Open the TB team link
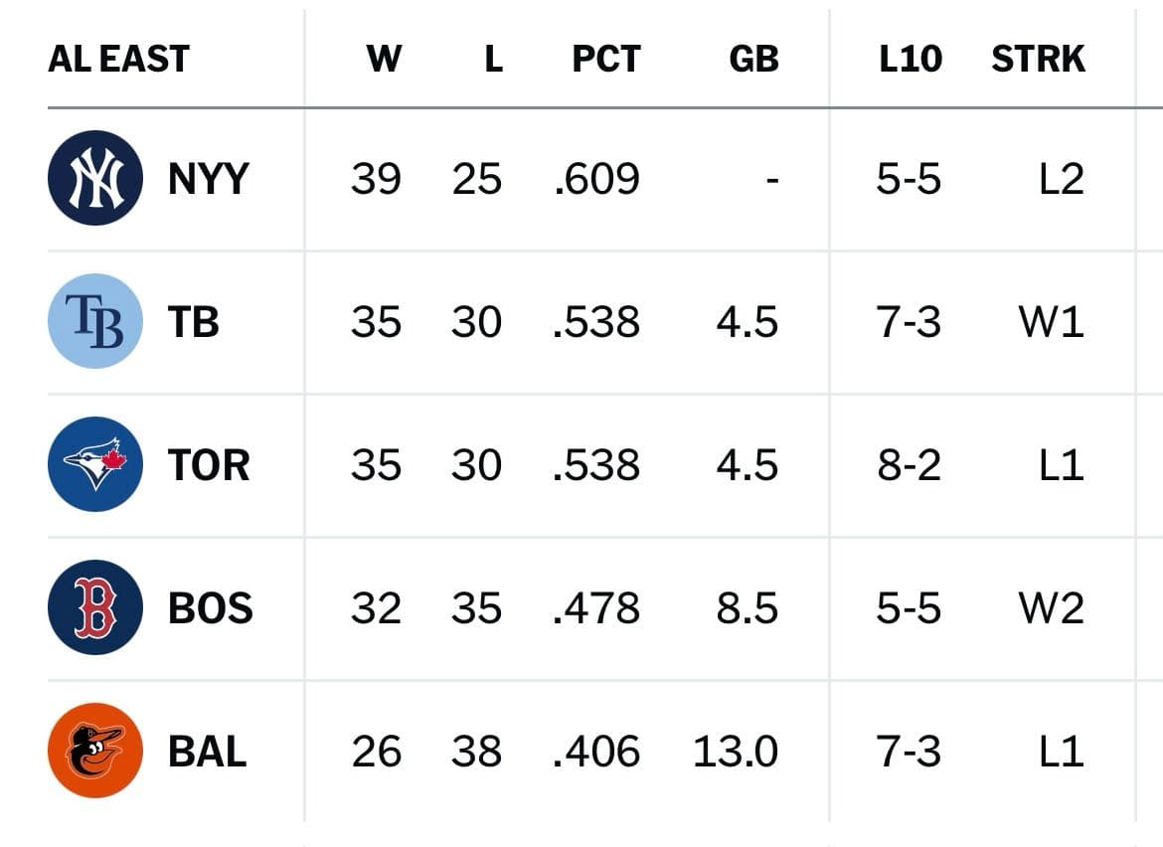This screenshot has width=1163, height=847. coord(194,323)
